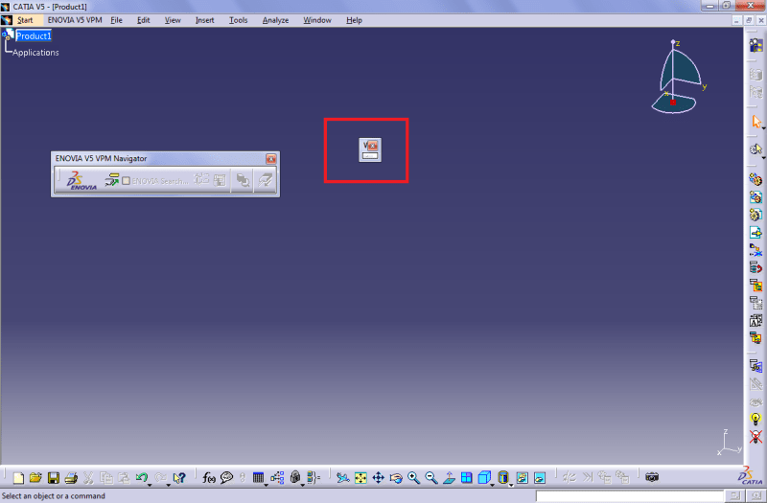Open the Formula f(x) editor

pyautogui.click(x=209, y=477)
